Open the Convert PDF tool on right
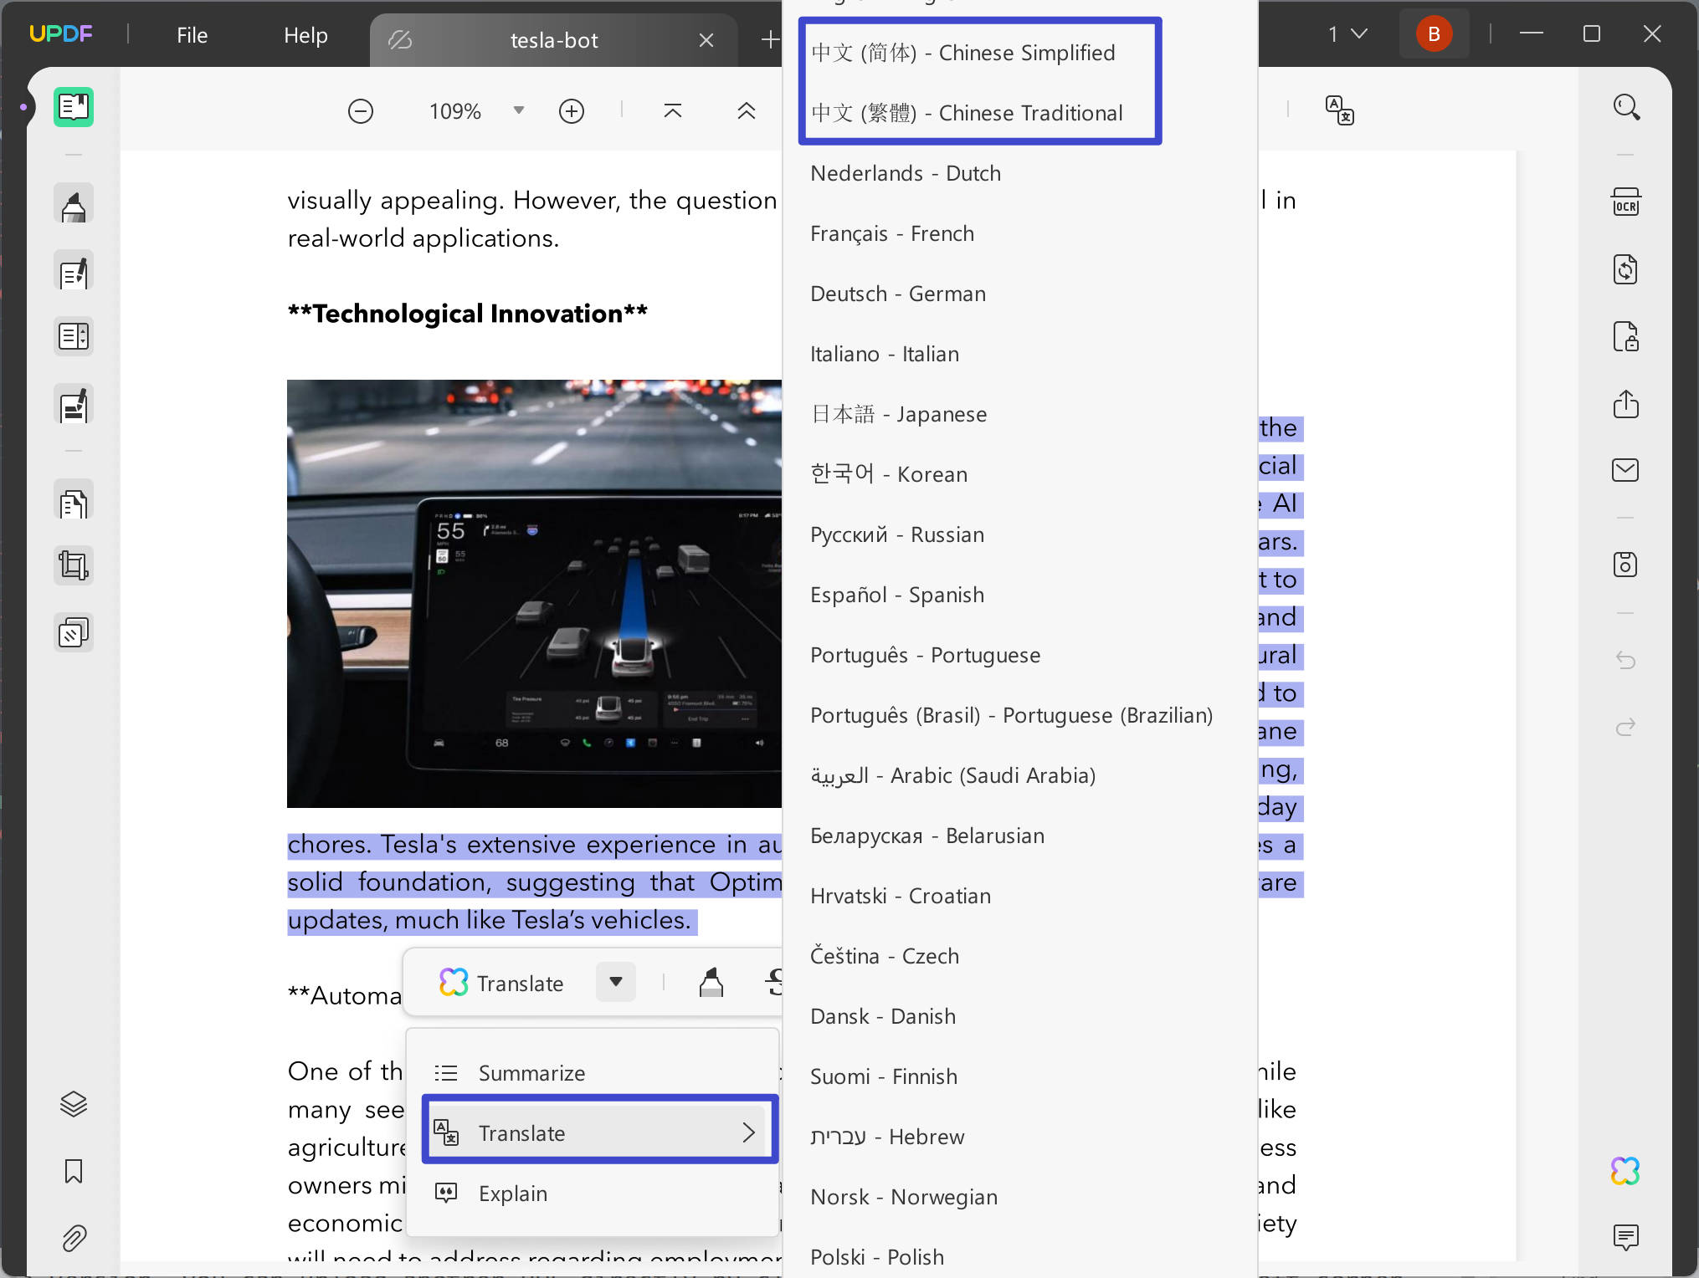This screenshot has height=1278, width=1699. (x=1626, y=269)
